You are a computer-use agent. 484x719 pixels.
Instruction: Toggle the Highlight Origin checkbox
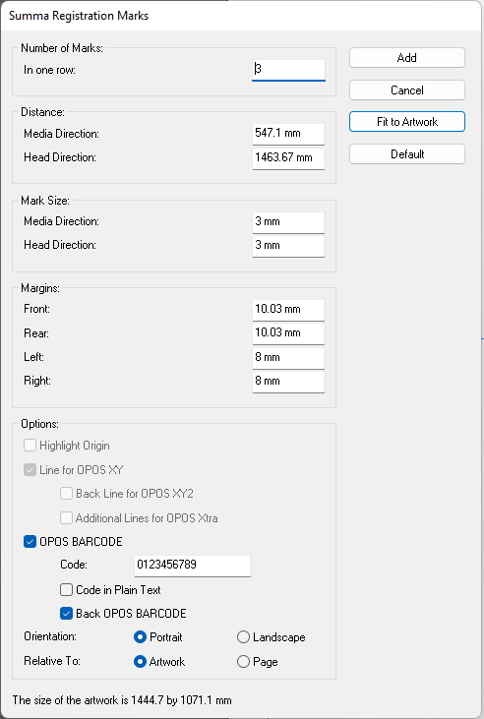click(30, 446)
